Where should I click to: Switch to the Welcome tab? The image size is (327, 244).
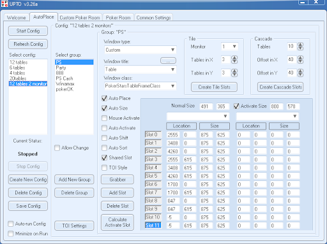point(17,17)
